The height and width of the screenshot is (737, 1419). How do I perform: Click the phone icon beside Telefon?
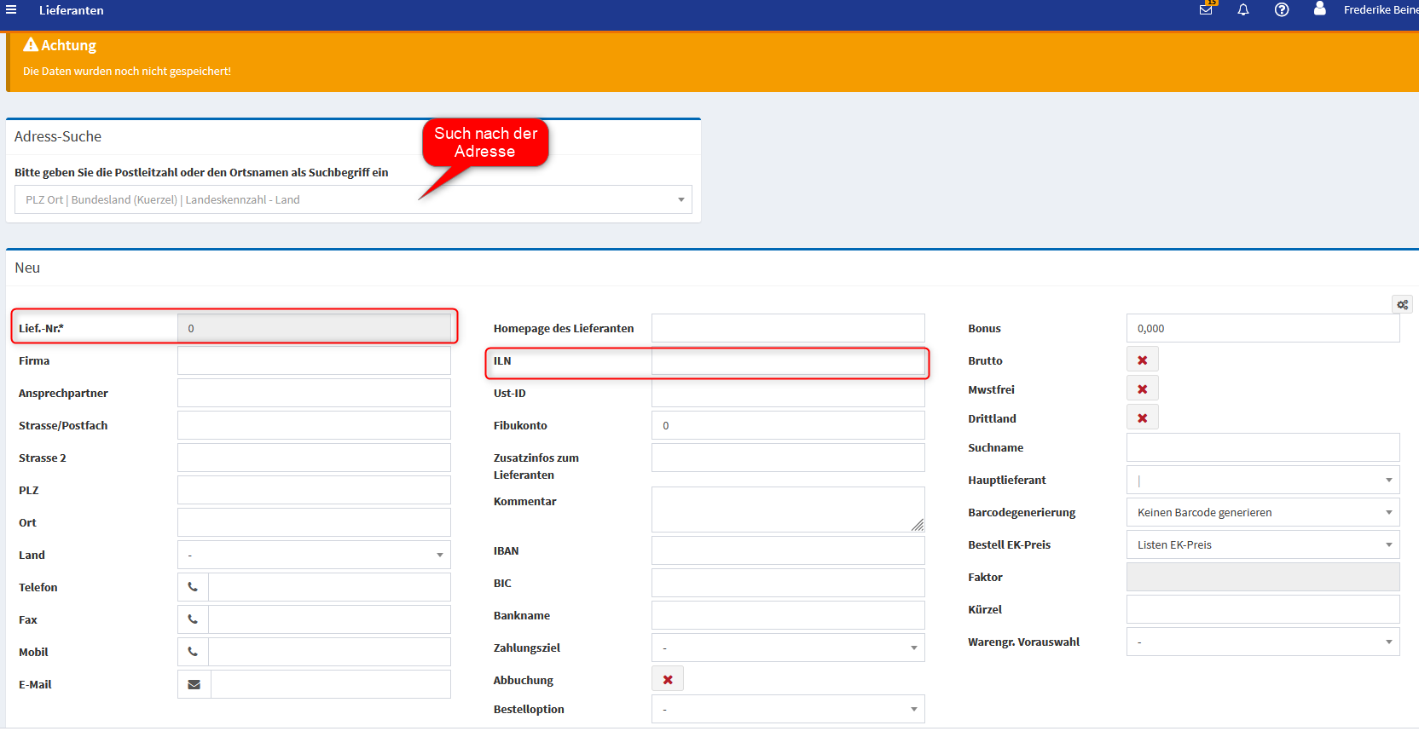tap(193, 587)
